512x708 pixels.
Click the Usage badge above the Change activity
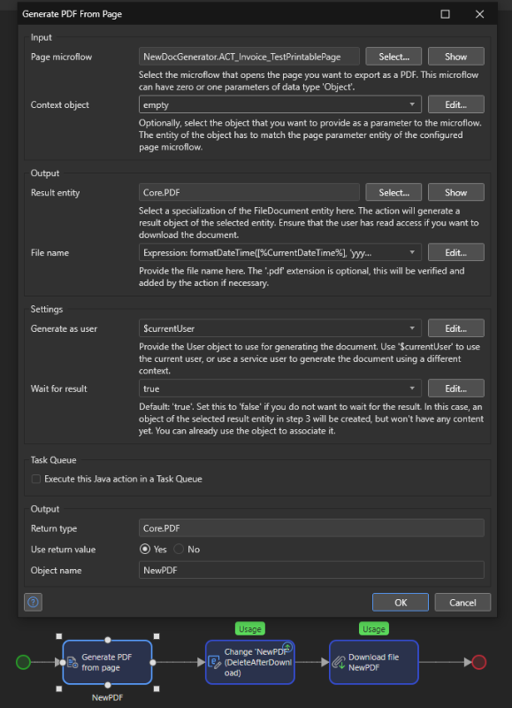coord(250,628)
